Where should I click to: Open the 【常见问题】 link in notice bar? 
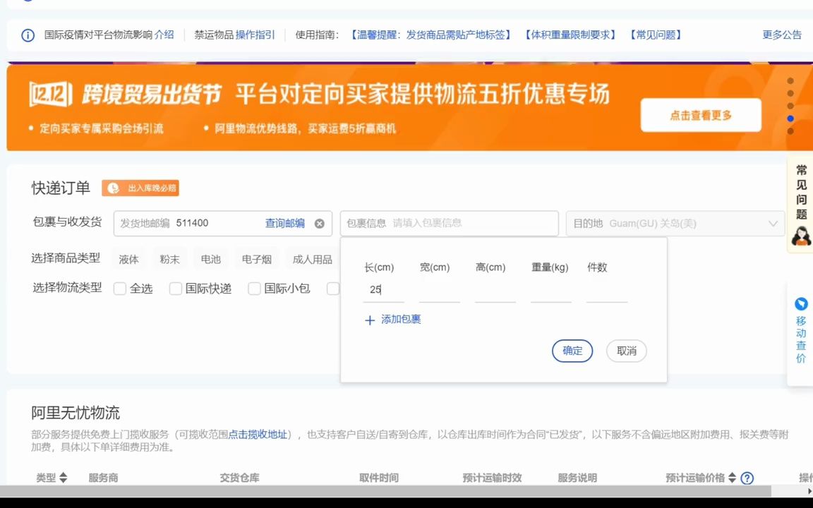point(656,35)
